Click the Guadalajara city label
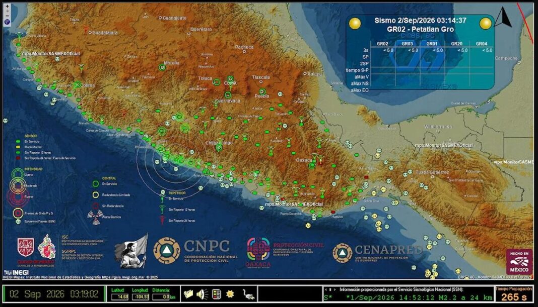The image size is (538, 307). (x=105, y=33)
